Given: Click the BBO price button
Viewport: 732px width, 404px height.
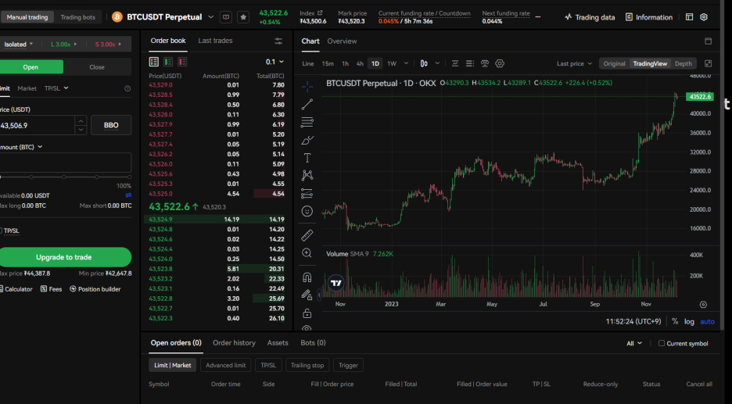Looking at the screenshot, I should (x=111, y=125).
